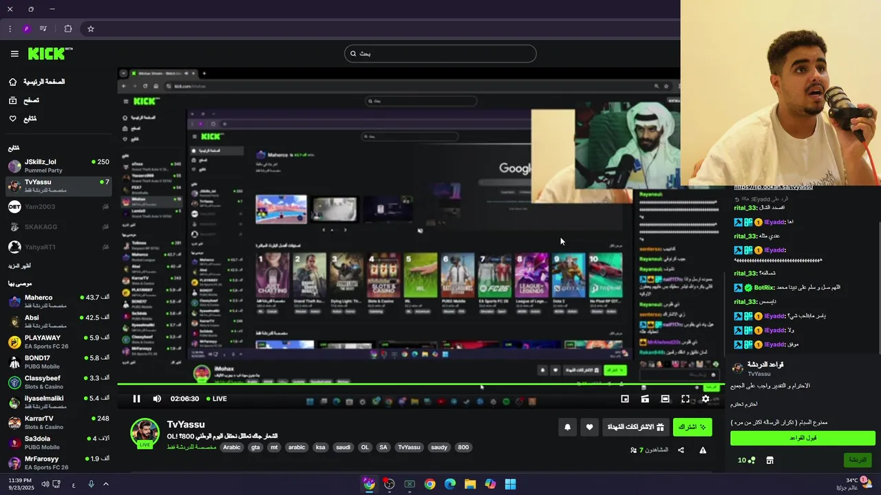Click browser profile avatar icon
Viewport: 881px width, 495px height.
(26, 29)
